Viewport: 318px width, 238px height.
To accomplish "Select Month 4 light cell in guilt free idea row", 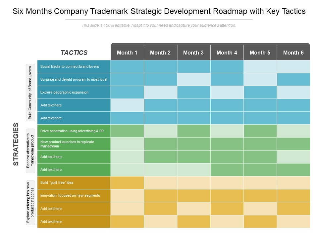I will point(227,182).
